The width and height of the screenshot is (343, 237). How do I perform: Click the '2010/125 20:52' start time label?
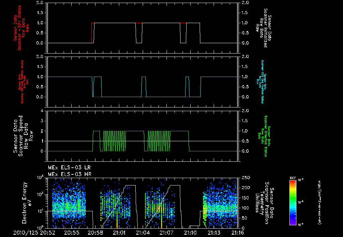(34, 233)
